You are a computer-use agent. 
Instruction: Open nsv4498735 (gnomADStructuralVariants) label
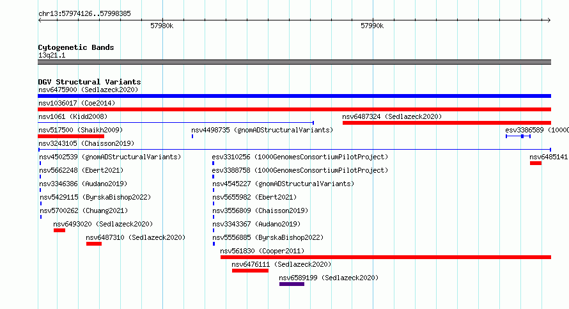pos(262,130)
